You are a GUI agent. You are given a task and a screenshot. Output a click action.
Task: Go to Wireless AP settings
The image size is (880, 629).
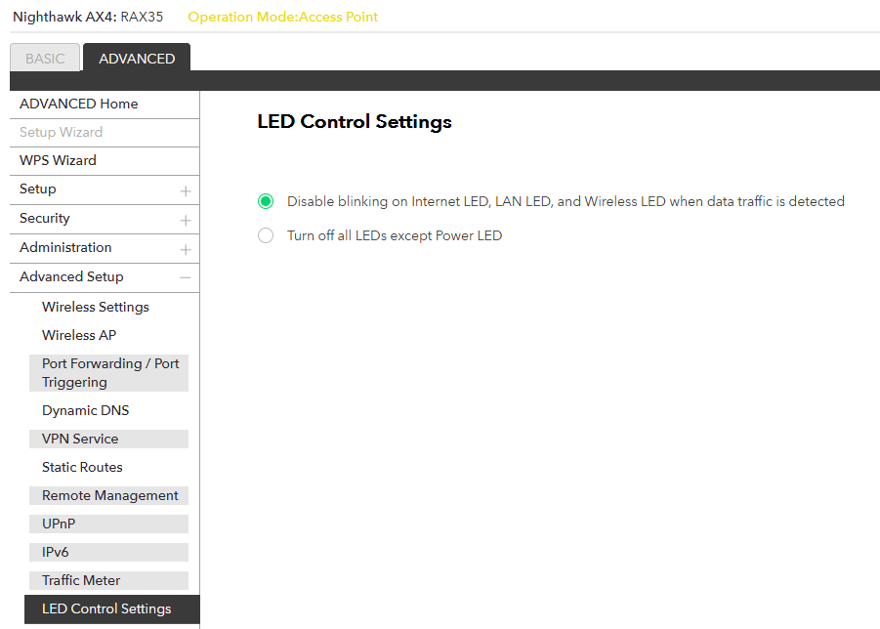tap(79, 335)
